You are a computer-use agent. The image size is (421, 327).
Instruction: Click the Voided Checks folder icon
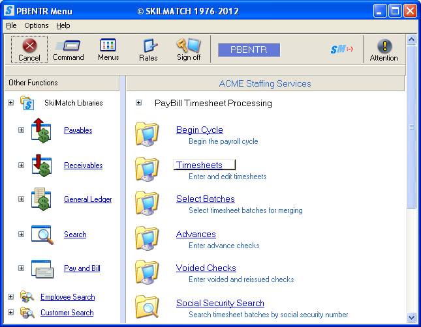[147, 272]
